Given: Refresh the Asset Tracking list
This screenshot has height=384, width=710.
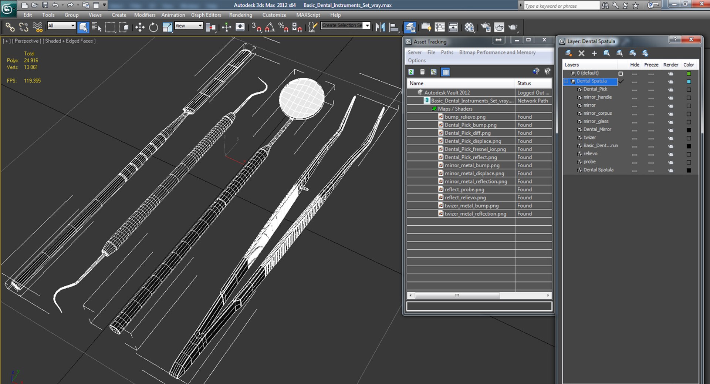Looking at the screenshot, I should (411, 72).
